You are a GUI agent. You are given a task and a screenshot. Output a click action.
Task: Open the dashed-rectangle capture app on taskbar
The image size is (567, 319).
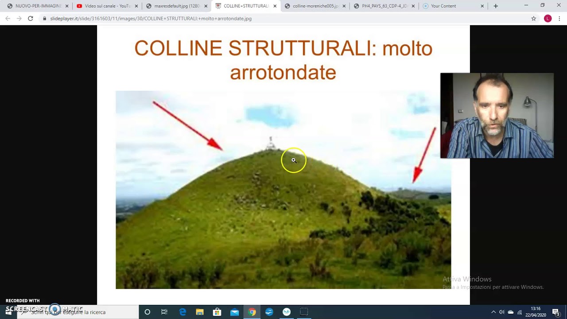[x=304, y=312]
